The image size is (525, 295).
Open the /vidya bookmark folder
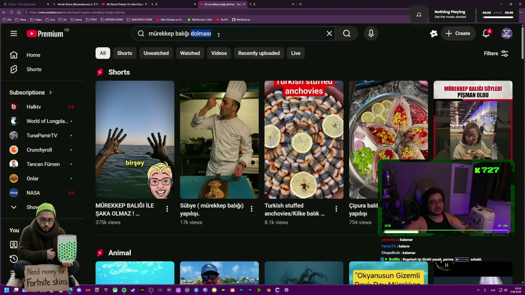tap(36, 20)
